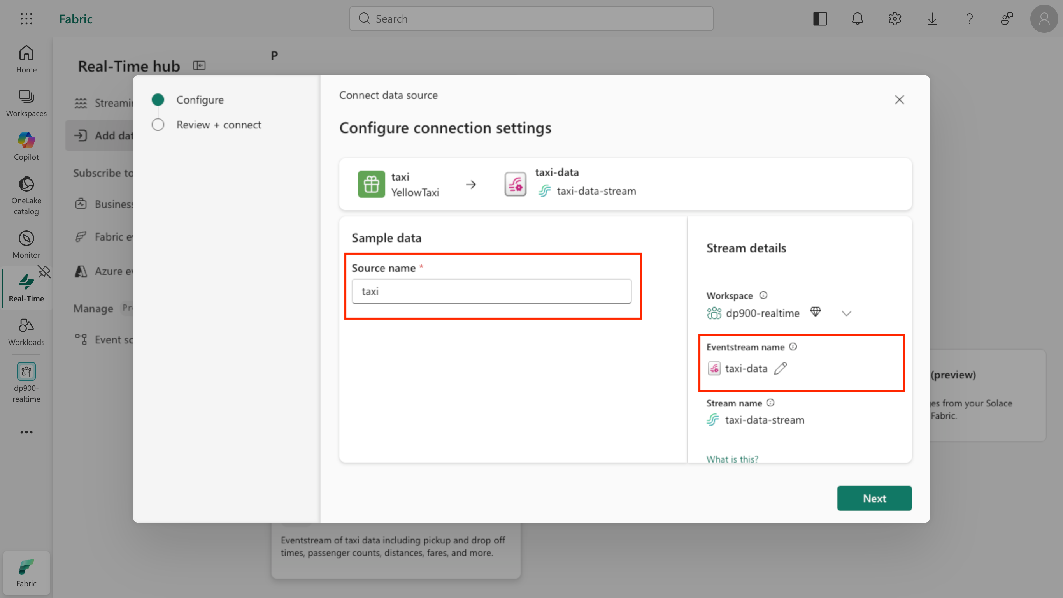
Task: Open Monitor in left rail
Action: (x=26, y=244)
